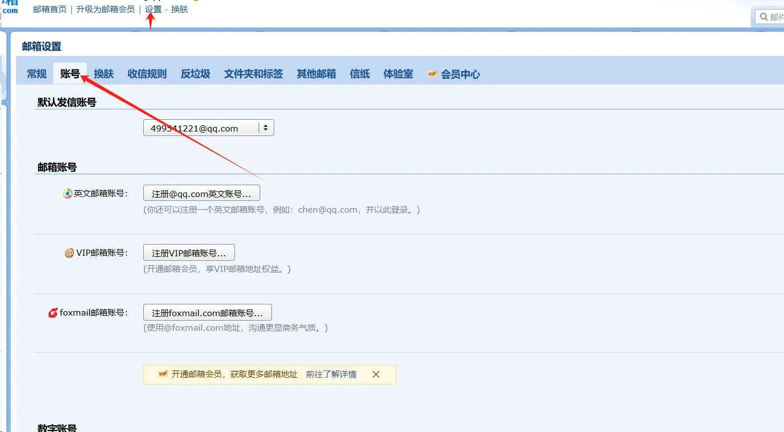784x432 pixels.
Task: Click the VIP邮箱账号 label
Action: [x=102, y=253]
